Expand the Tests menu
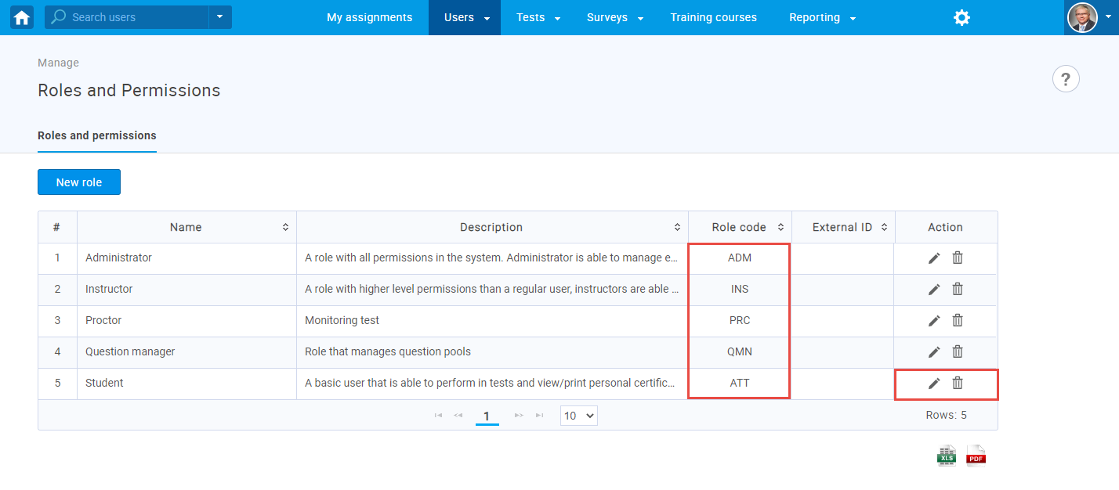This screenshot has width=1119, height=490. pos(538,17)
